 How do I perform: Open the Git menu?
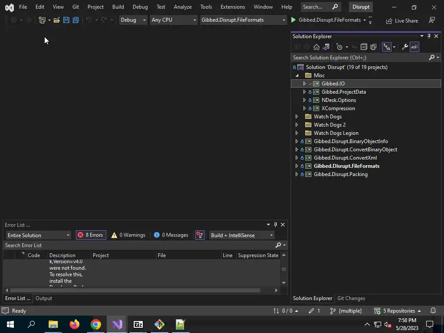[75, 7]
